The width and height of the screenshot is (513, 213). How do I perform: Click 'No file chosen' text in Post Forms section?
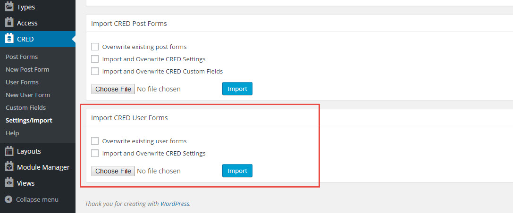tap(159, 89)
